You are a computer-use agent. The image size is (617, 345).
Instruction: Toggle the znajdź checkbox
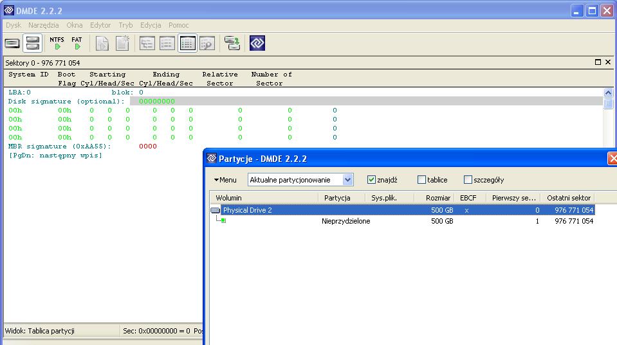click(x=371, y=180)
